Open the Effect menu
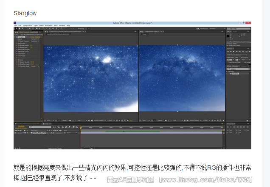 pyautogui.click(x=41, y=25)
